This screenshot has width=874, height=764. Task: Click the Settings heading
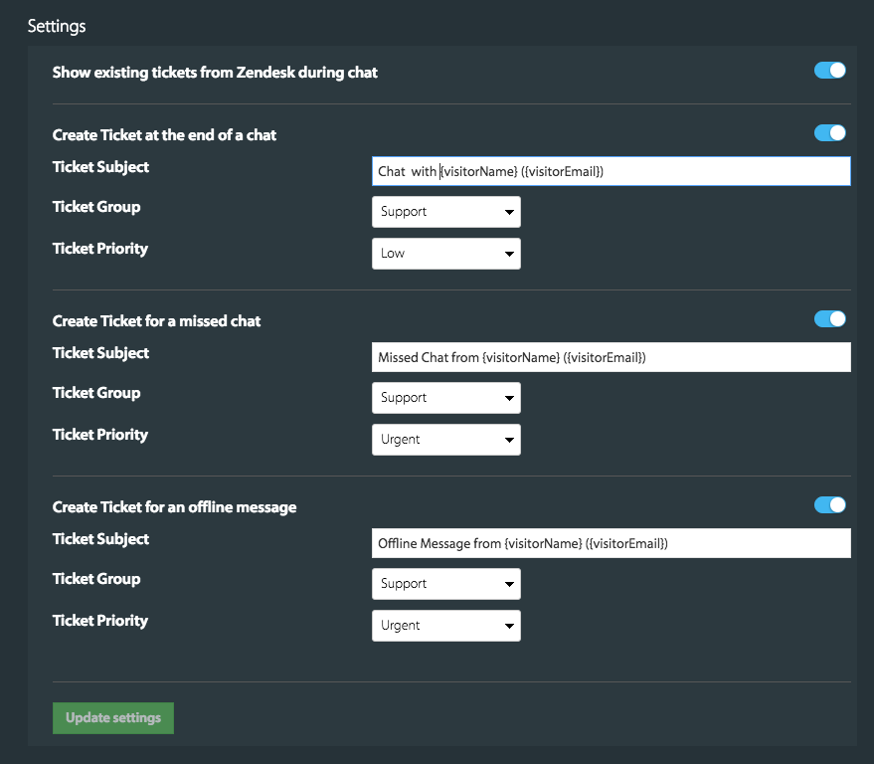(x=57, y=26)
